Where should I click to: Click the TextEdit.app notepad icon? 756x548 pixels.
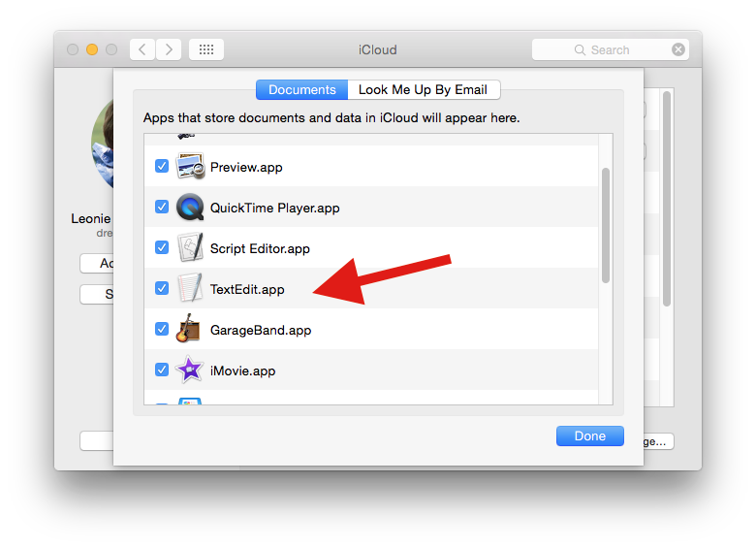click(190, 288)
